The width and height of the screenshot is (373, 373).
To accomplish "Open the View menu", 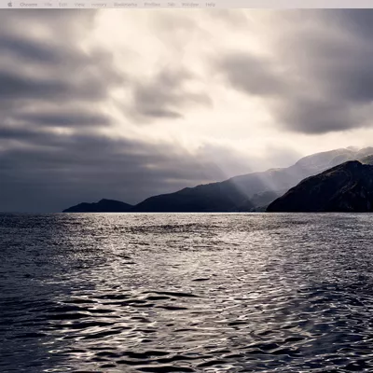I will click(79, 5).
